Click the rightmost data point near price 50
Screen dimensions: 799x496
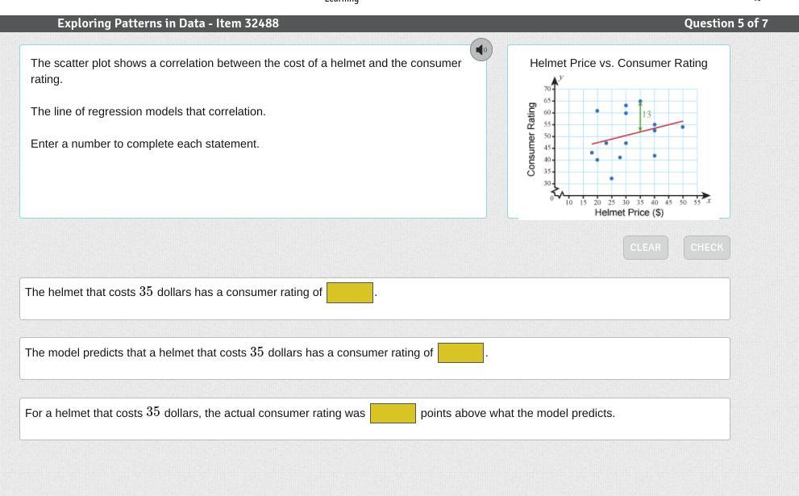[682, 127]
